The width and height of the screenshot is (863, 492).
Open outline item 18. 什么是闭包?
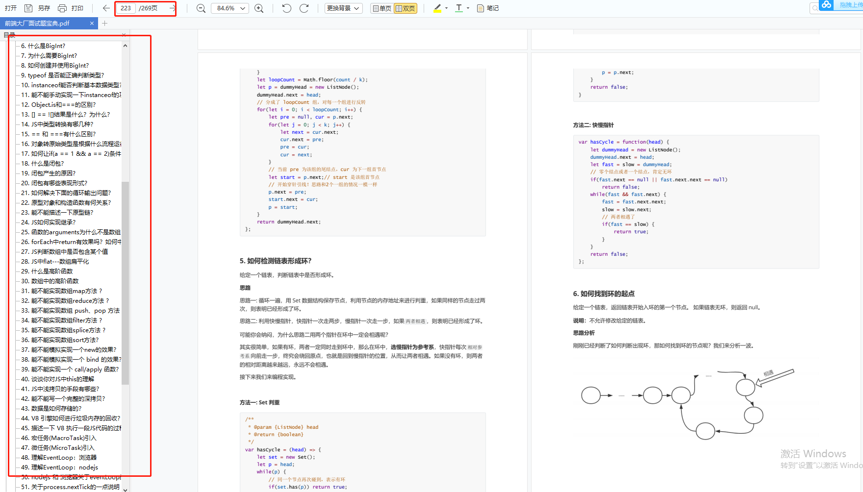(x=43, y=163)
